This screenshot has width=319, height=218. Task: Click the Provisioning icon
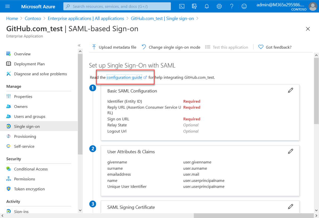click(9, 136)
